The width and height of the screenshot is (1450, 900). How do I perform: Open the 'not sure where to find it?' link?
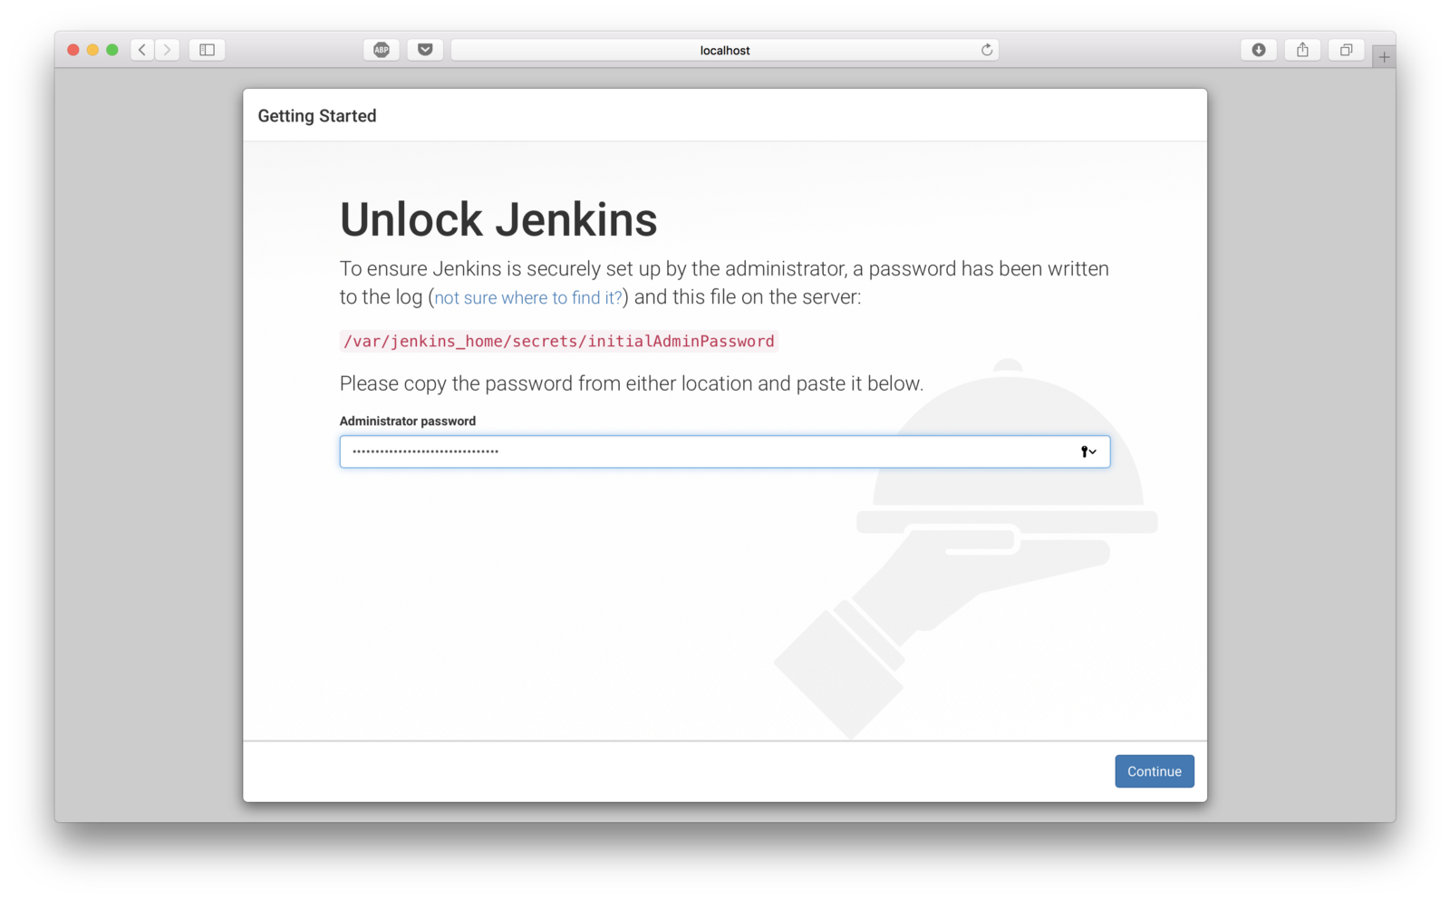(528, 298)
